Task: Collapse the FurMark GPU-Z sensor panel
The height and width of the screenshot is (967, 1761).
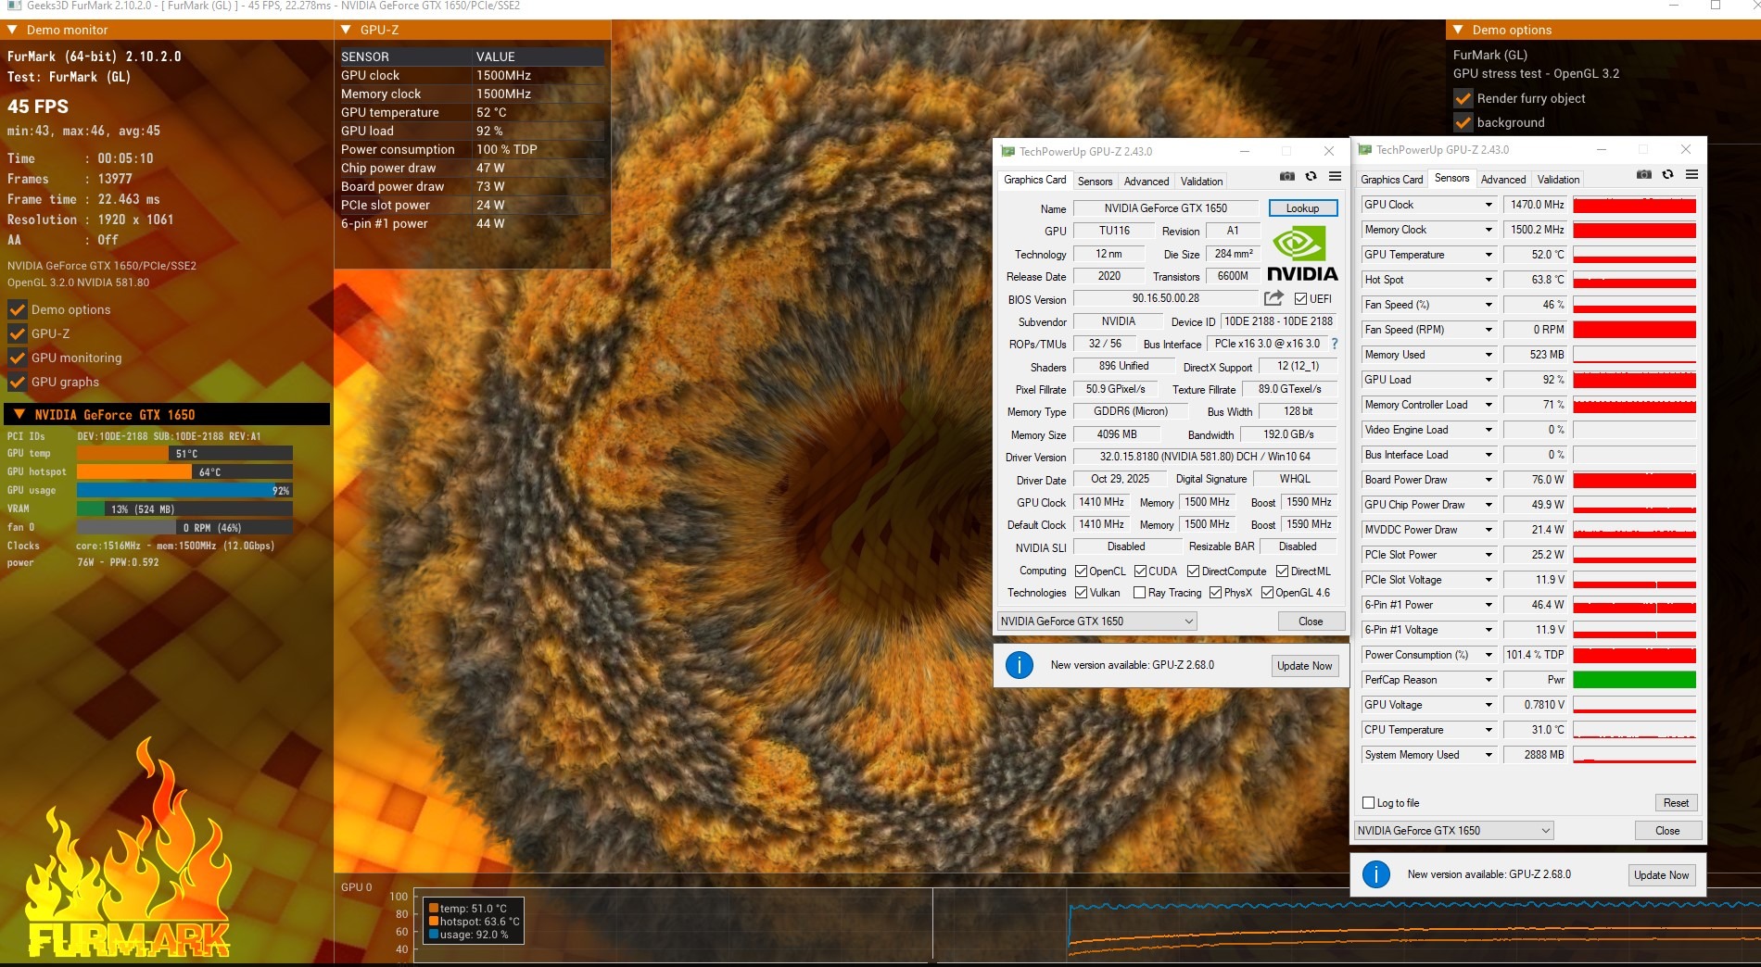Action: click(346, 30)
